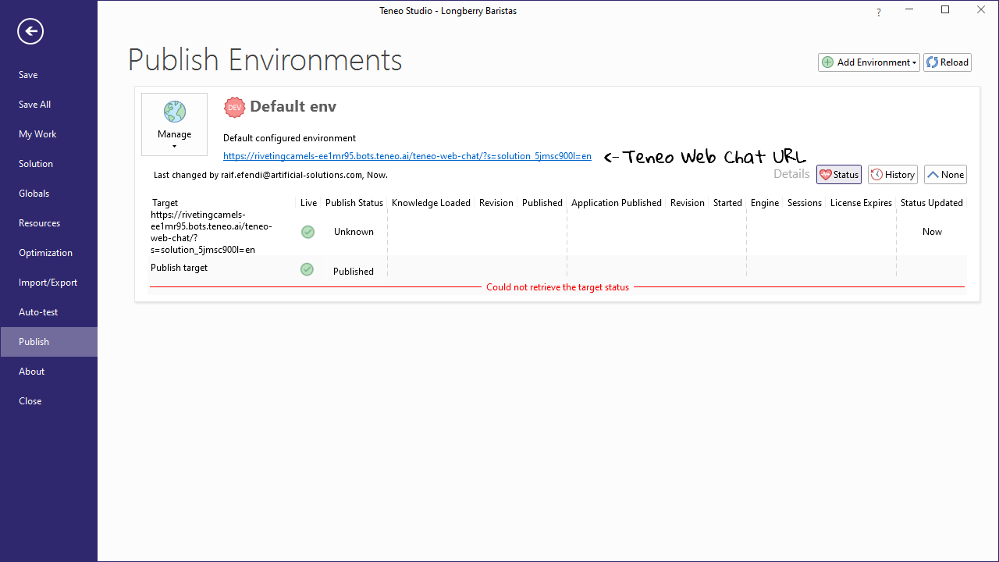
Task: Click the Could not retrieve target status message
Action: coord(557,287)
